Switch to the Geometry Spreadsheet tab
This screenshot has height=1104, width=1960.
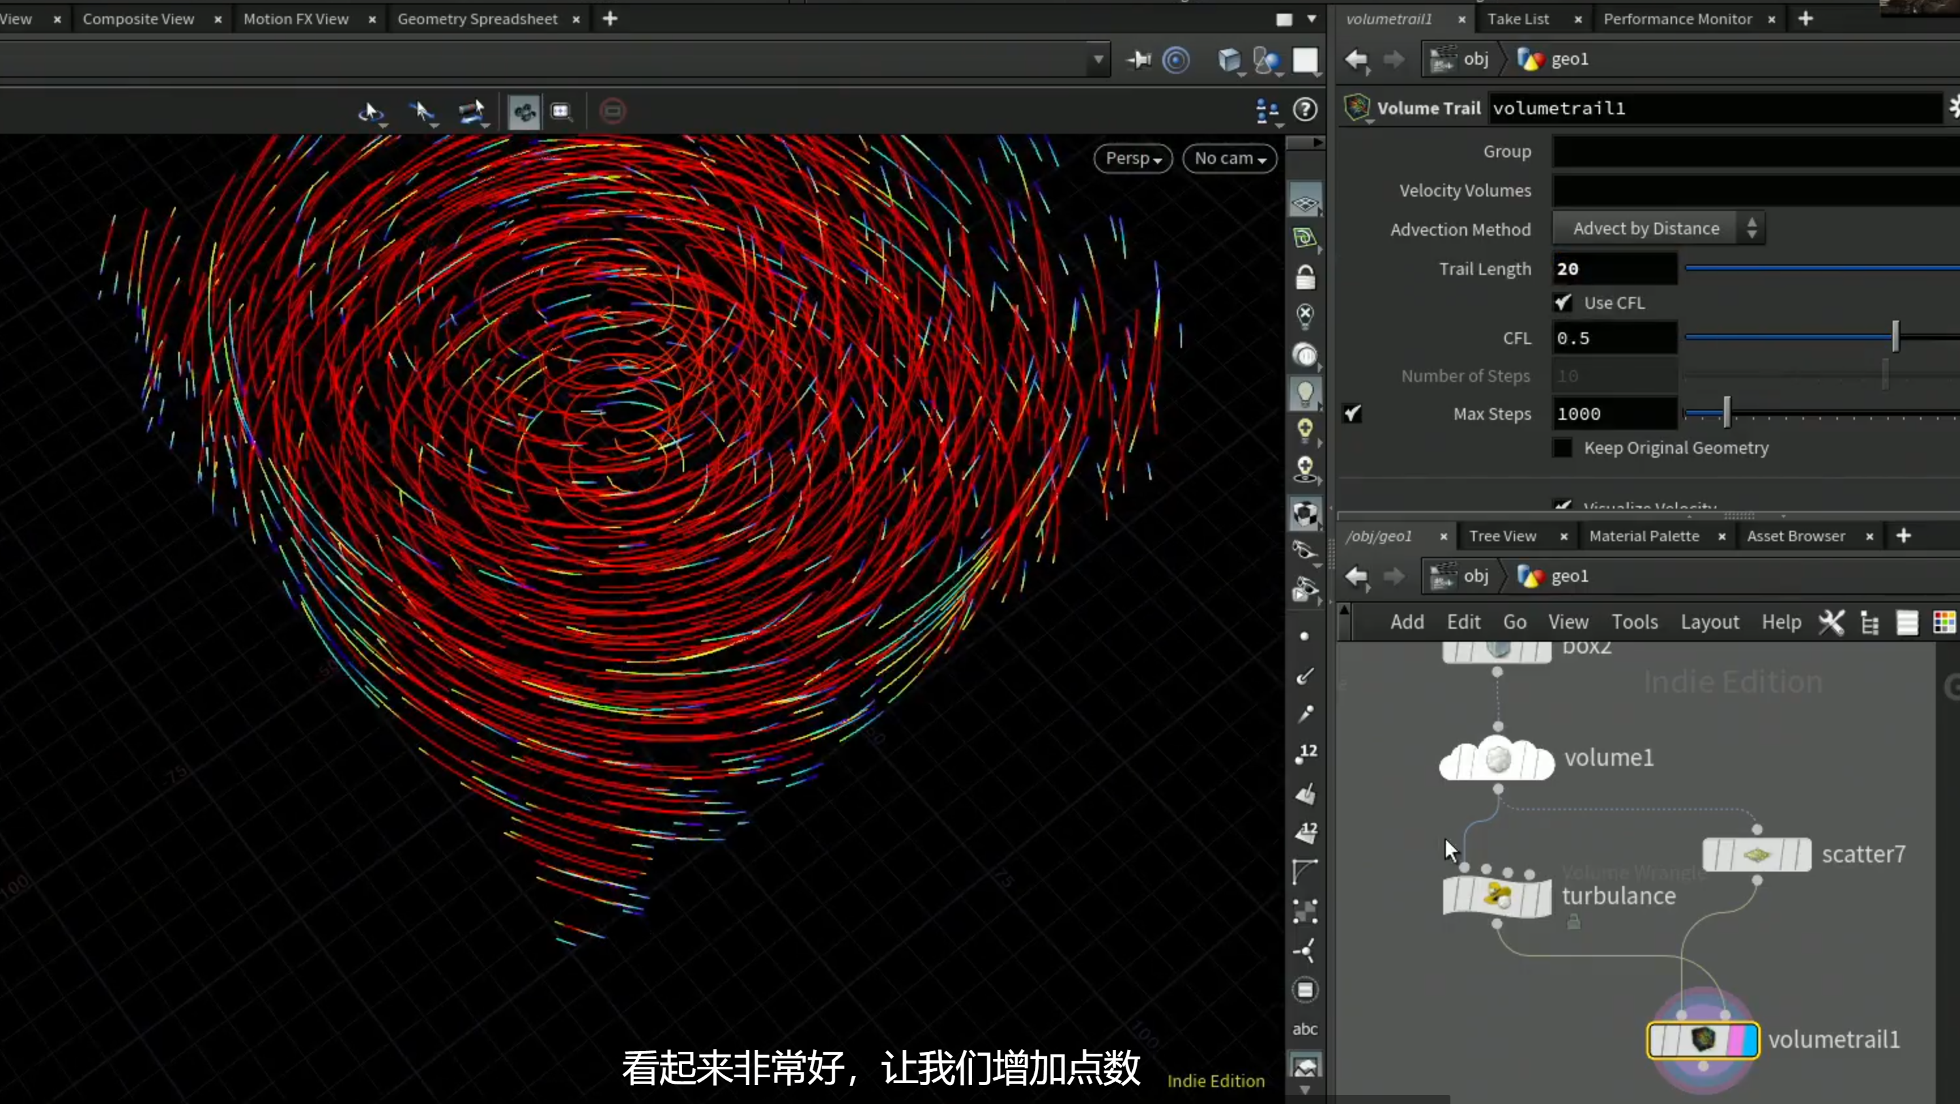point(477,19)
